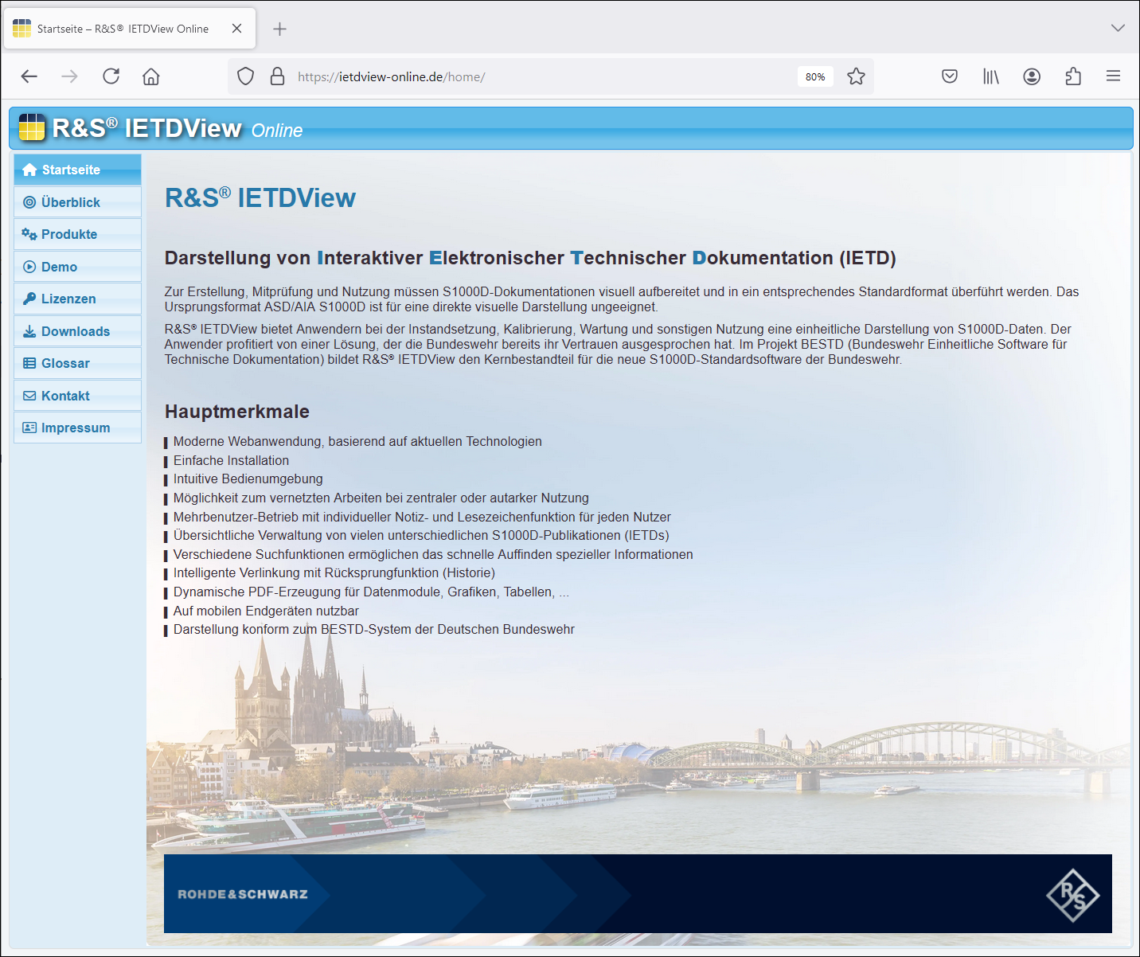Viewport: 1140px width, 957px height.
Task: Click the tracking-protection shield in the address bar
Action: click(x=245, y=76)
